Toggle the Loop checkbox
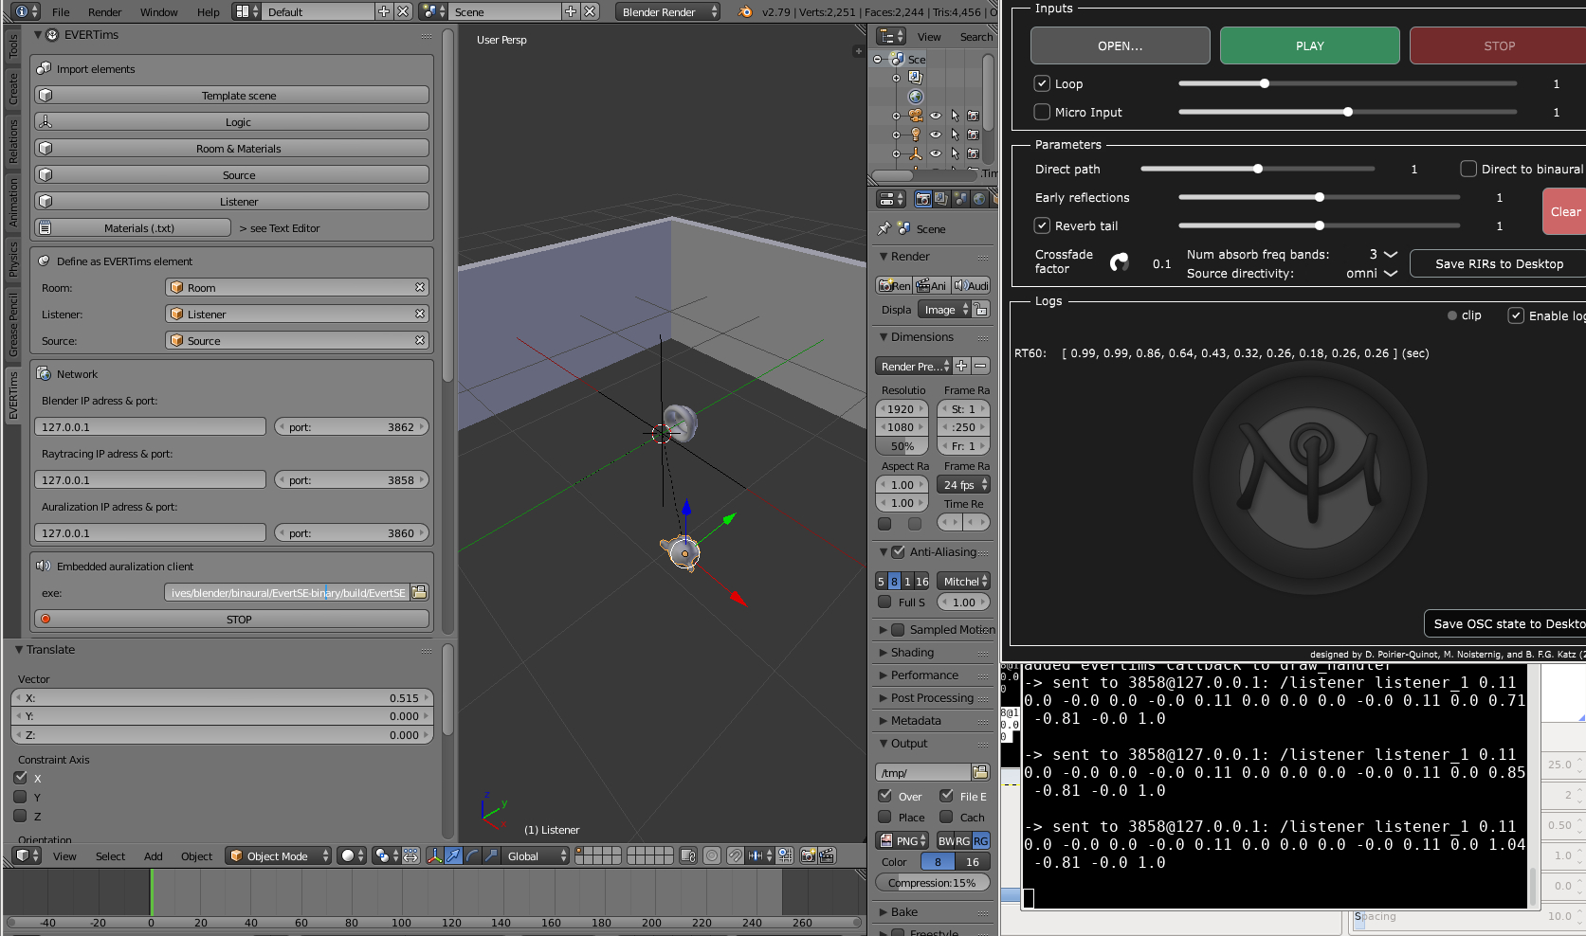The image size is (1586, 936). coord(1042,83)
